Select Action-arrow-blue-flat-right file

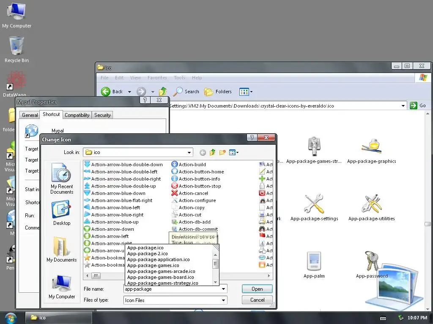(x=118, y=200)
